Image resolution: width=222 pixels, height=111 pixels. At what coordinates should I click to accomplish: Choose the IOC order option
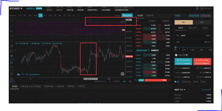(x=194, y=82)
